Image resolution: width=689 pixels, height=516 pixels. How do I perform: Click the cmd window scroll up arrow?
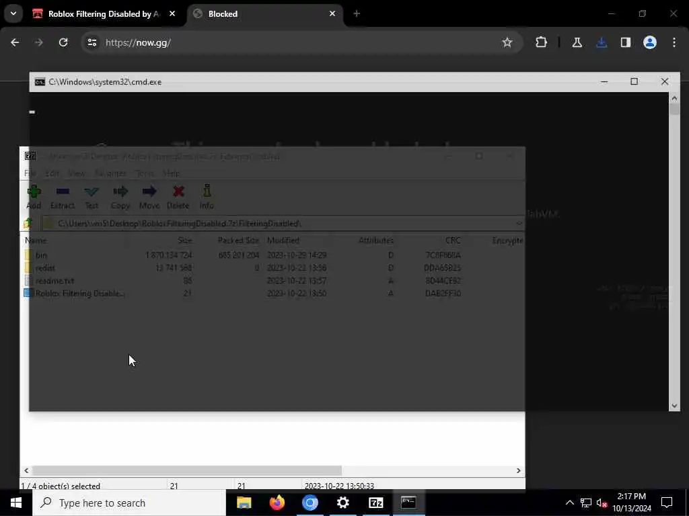coord(674,98)
